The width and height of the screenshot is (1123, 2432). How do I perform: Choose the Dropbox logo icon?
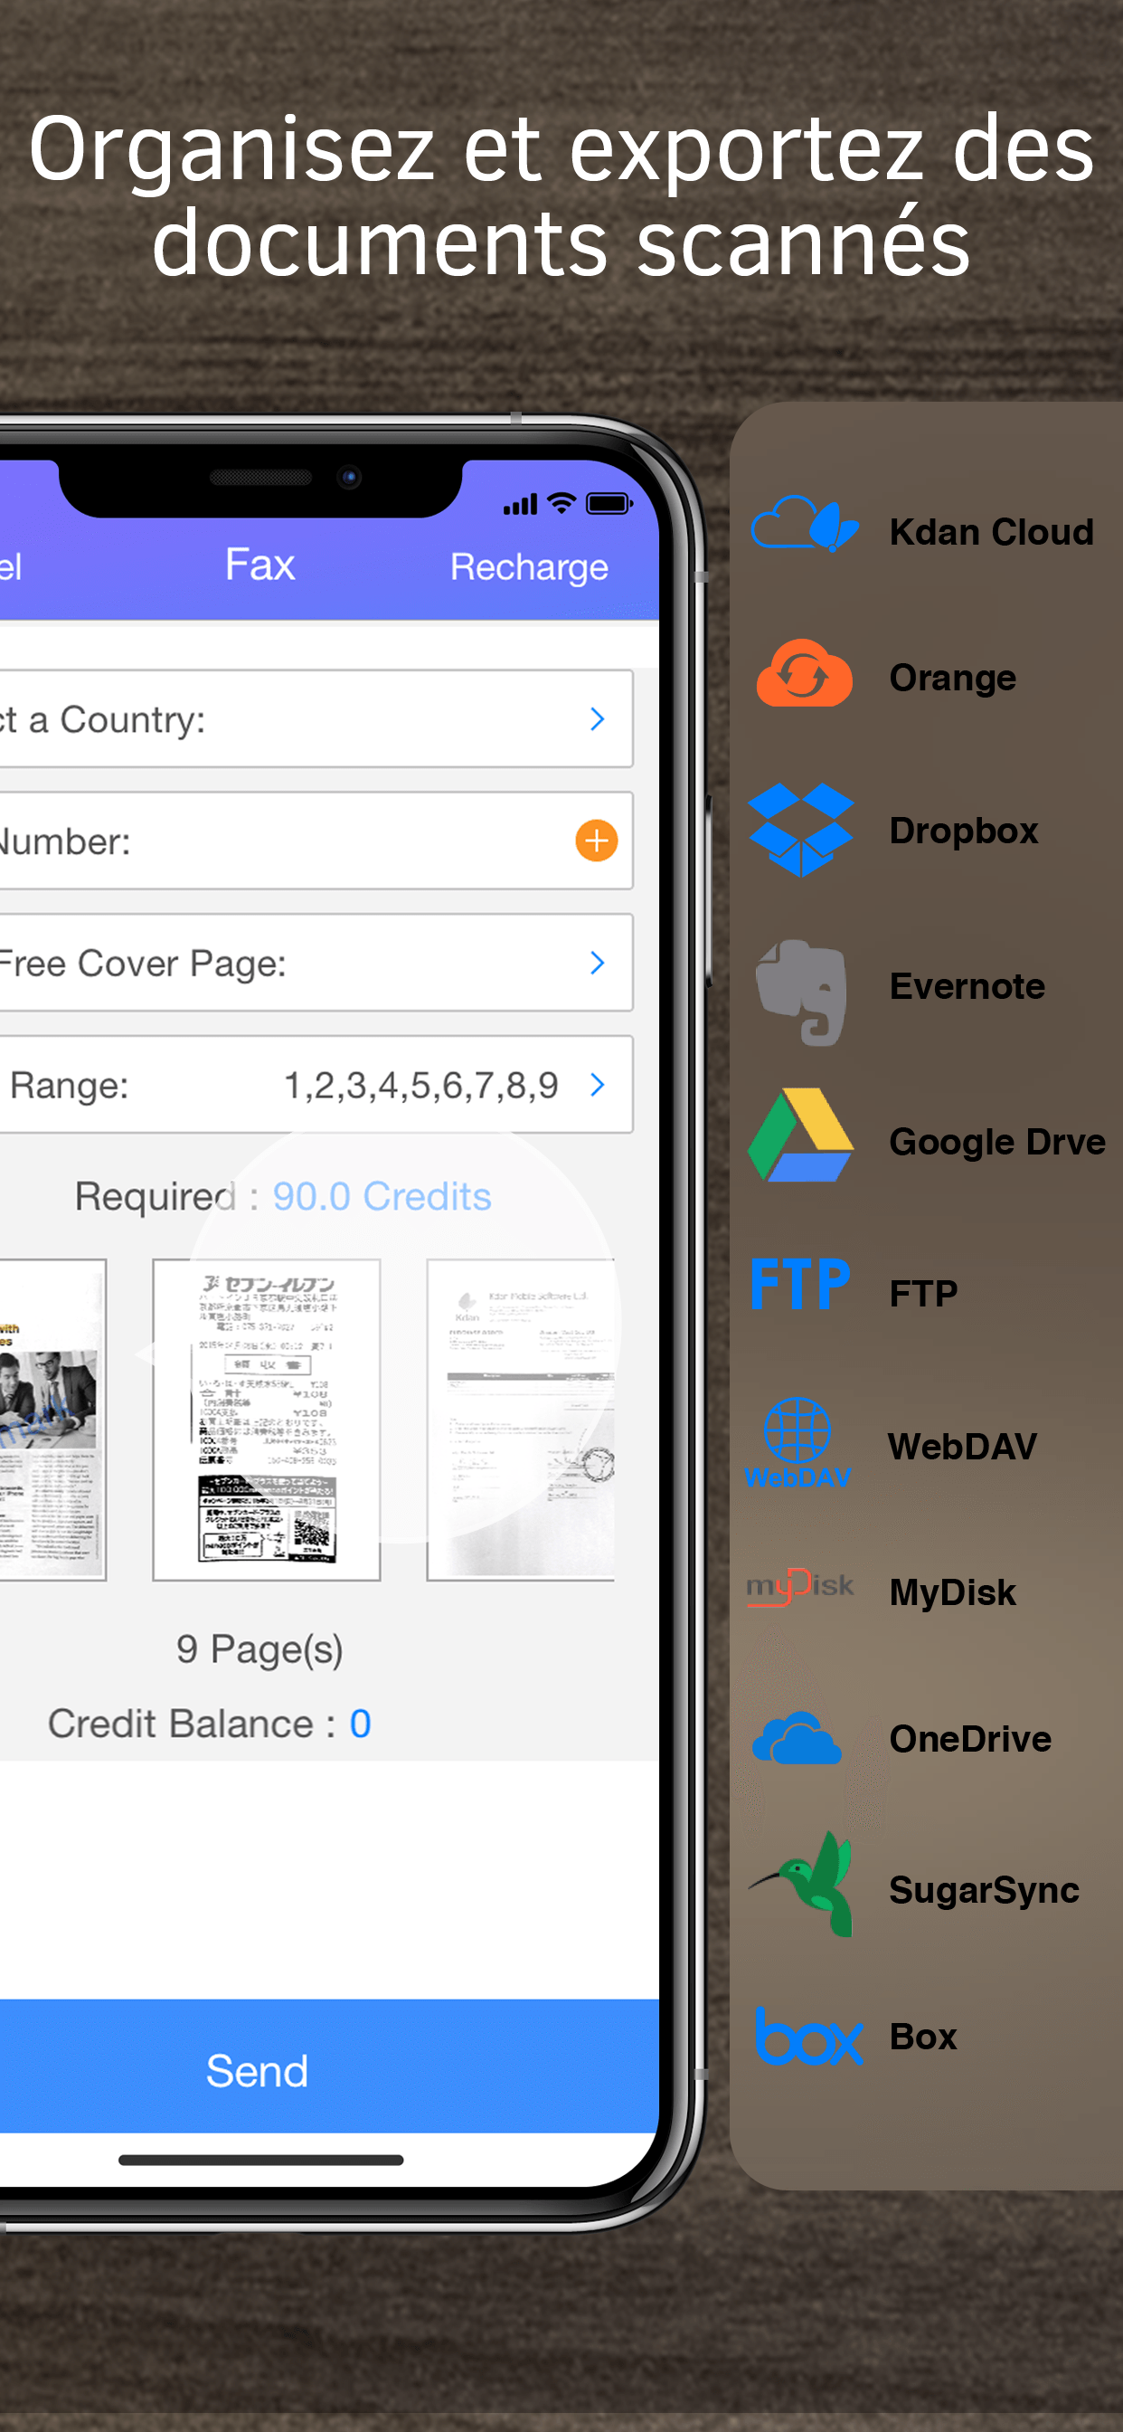800,830
